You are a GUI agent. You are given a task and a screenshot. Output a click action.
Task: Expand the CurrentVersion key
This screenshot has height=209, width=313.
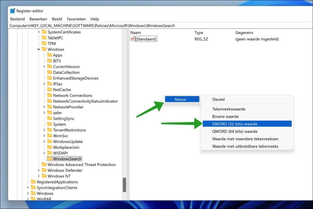click(44, 67)
